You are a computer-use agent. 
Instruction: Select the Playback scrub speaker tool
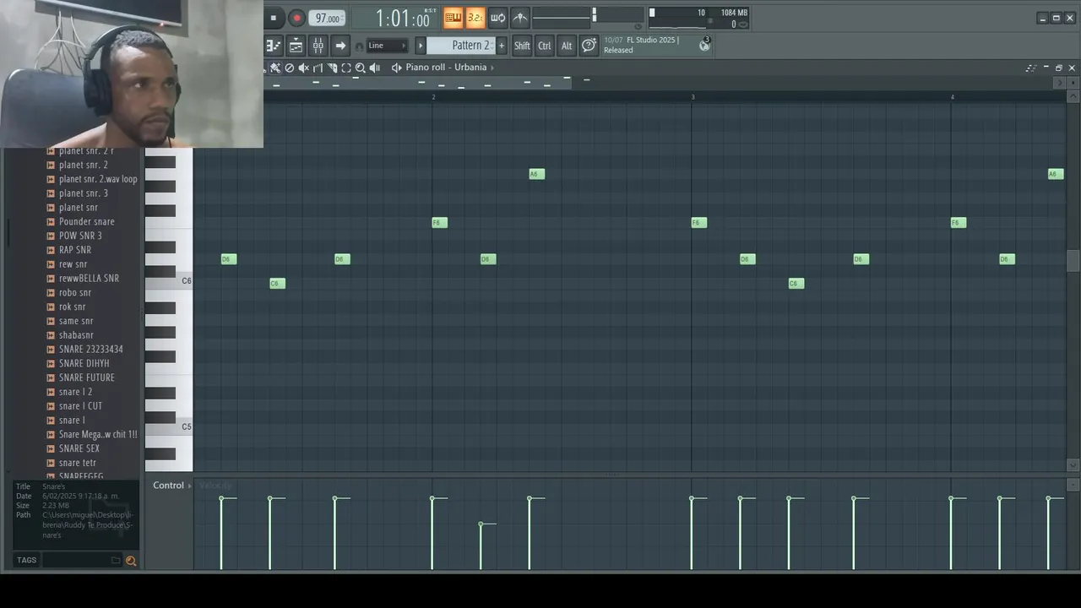375,68
